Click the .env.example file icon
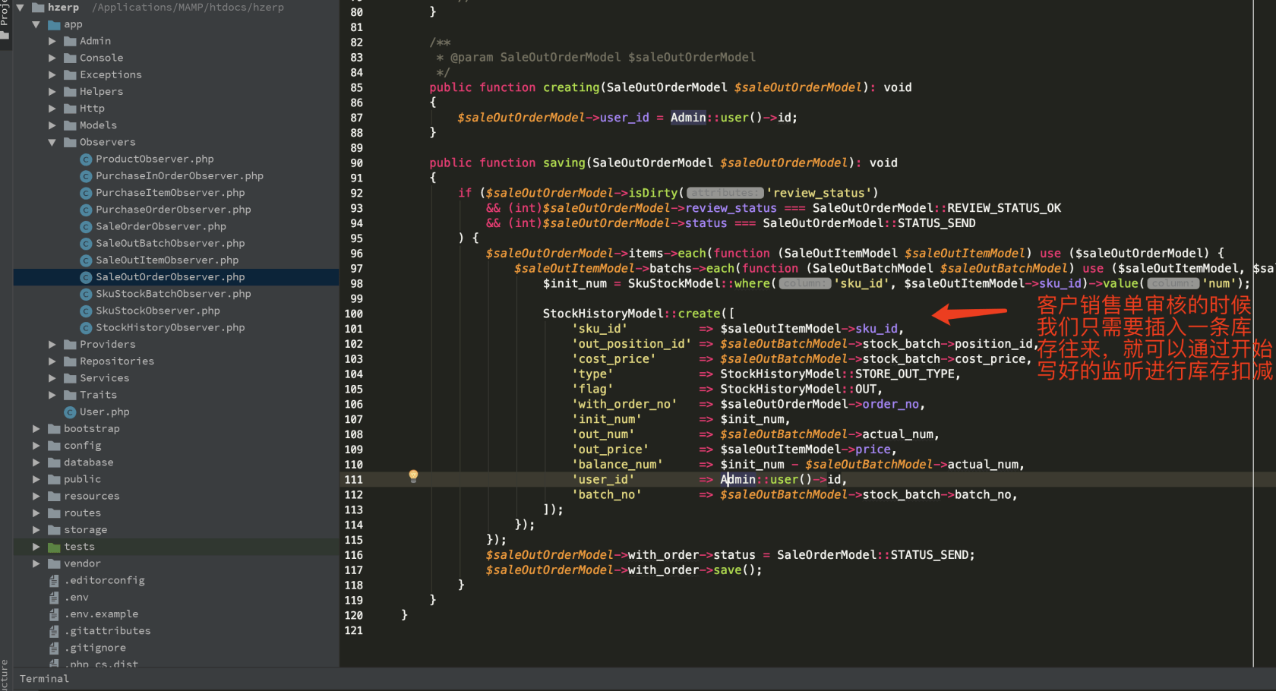Screen dimensions: 1276x691 pyautogui.click(x=54, y=614)
